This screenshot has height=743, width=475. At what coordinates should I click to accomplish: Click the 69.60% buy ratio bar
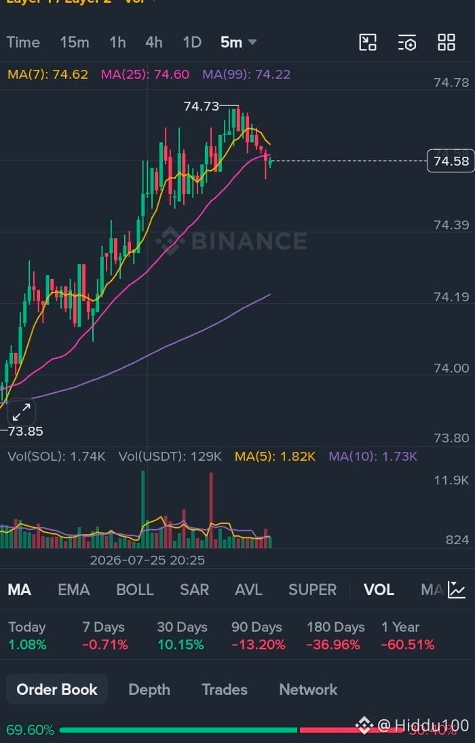[x=178, y=730]
